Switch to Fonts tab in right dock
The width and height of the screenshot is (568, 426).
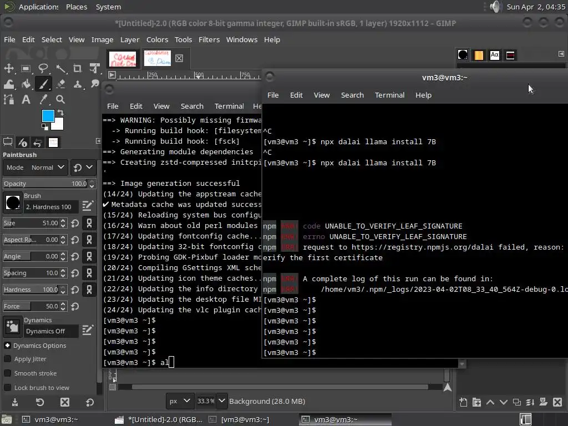(x=494, y=55)
